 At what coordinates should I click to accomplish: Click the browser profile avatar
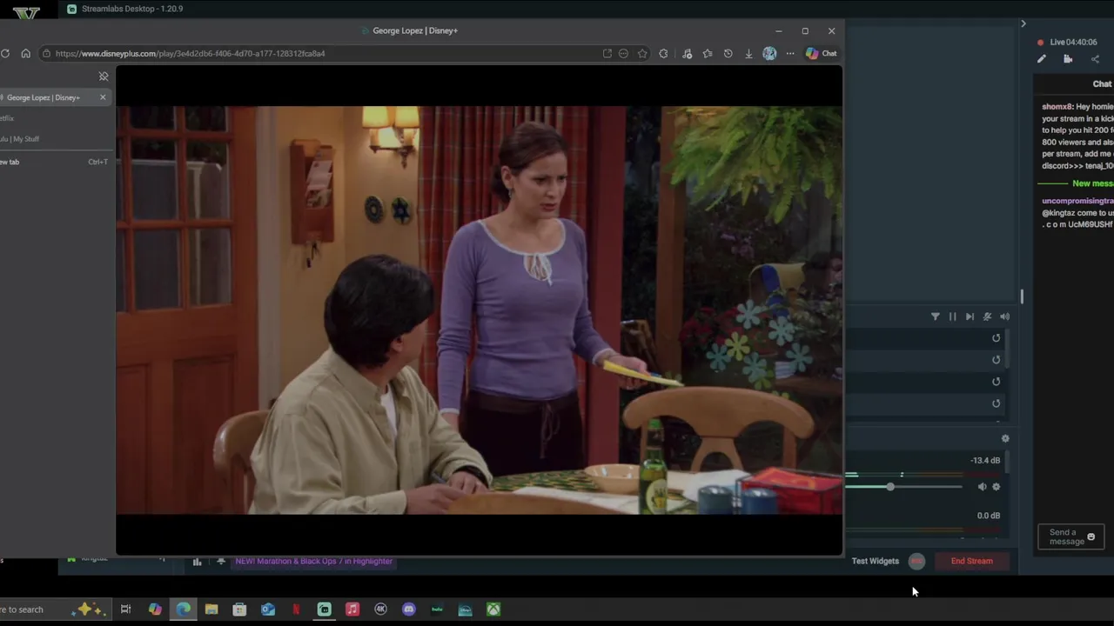coord(769,53)
